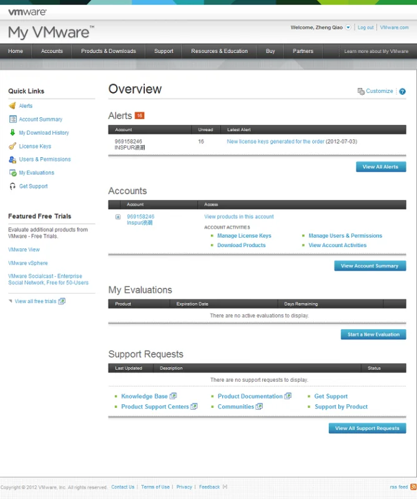Click external link icon next to Product Support Centers
417x499 pixels.
tap(194, 407)
